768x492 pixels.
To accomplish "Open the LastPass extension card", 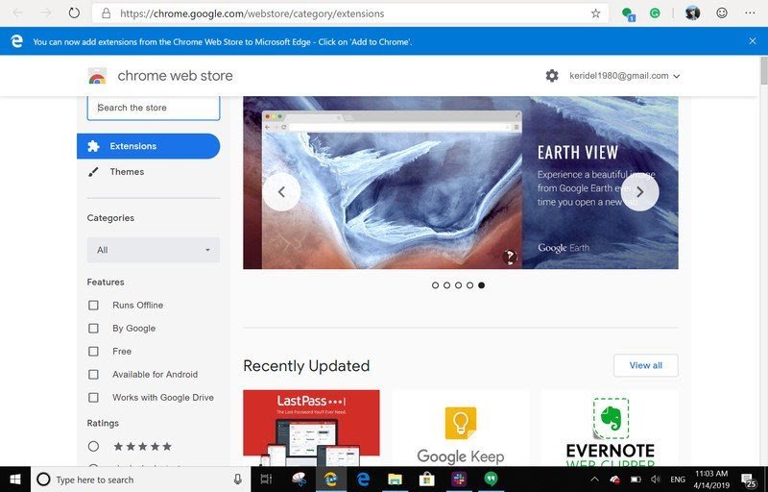I will click(311, 428).
